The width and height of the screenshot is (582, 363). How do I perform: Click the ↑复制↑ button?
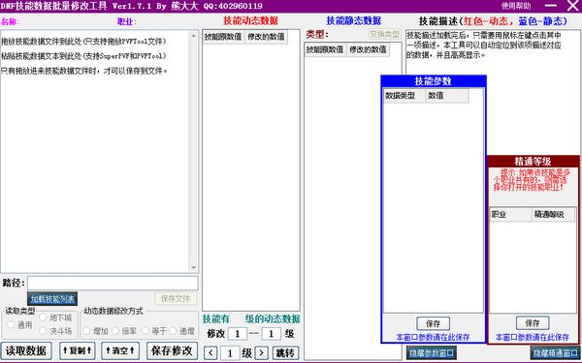click(x=78, y=350)
